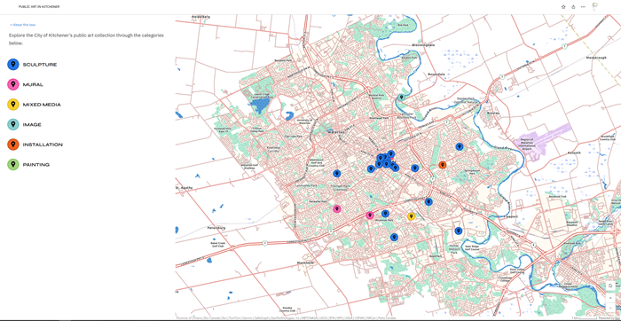
Task: Select the orange Installation marker on map
Action: coord(443,165)
